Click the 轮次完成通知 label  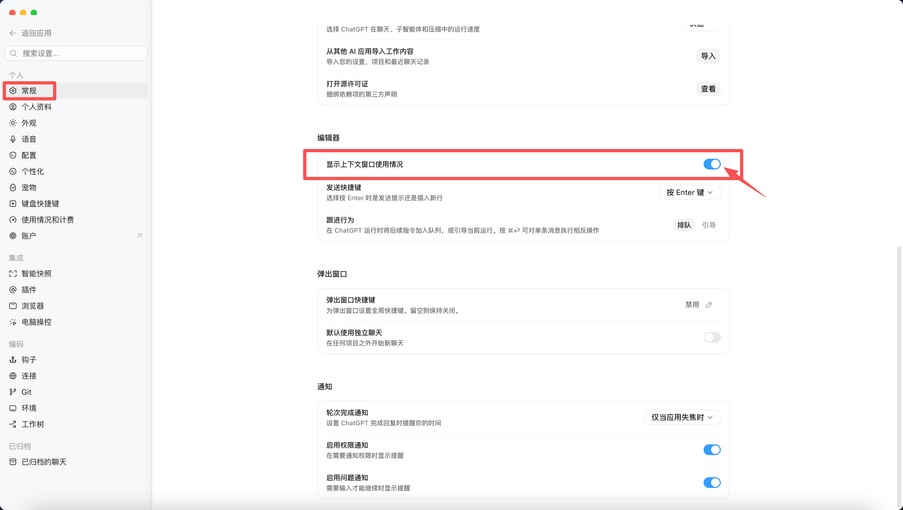[347, 412]
